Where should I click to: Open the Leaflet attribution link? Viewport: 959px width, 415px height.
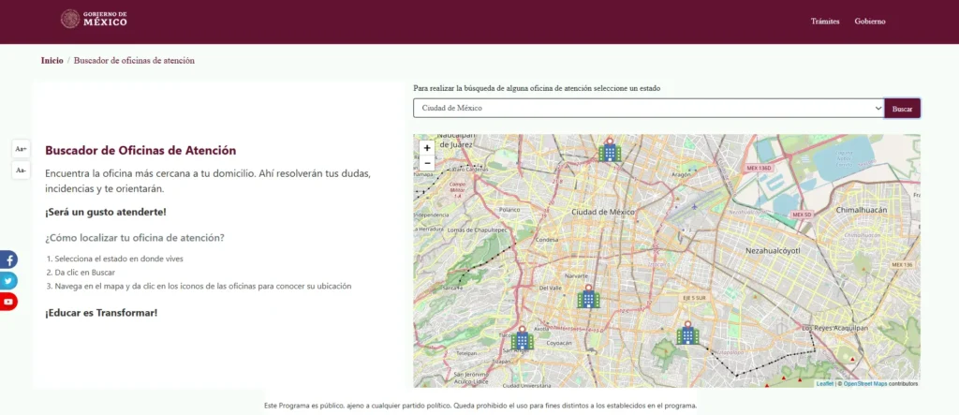(824, 384)
